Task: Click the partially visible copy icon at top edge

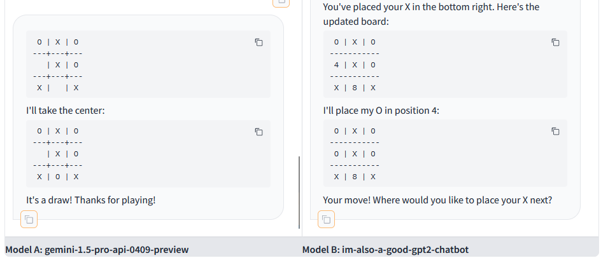Action: [281, 3]
